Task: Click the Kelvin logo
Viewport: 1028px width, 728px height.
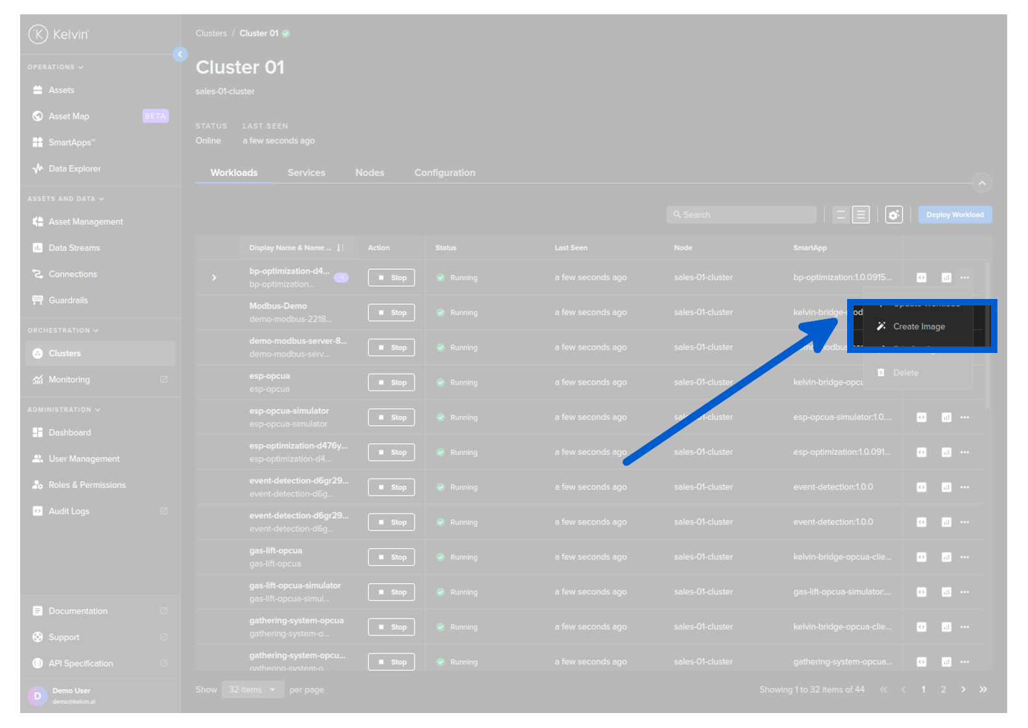Action: pyautogui.click(x=59, y=34)
